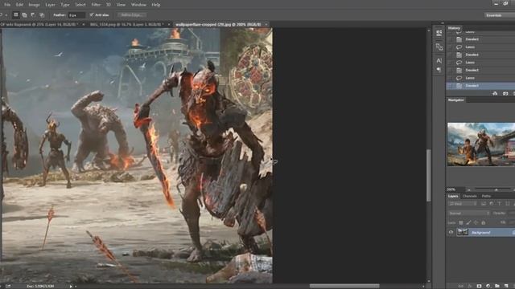The height and width of the screenshot is (289, 515).
Task: Set history brush source for last Lasso state
Action: click(x=451, y=78)
